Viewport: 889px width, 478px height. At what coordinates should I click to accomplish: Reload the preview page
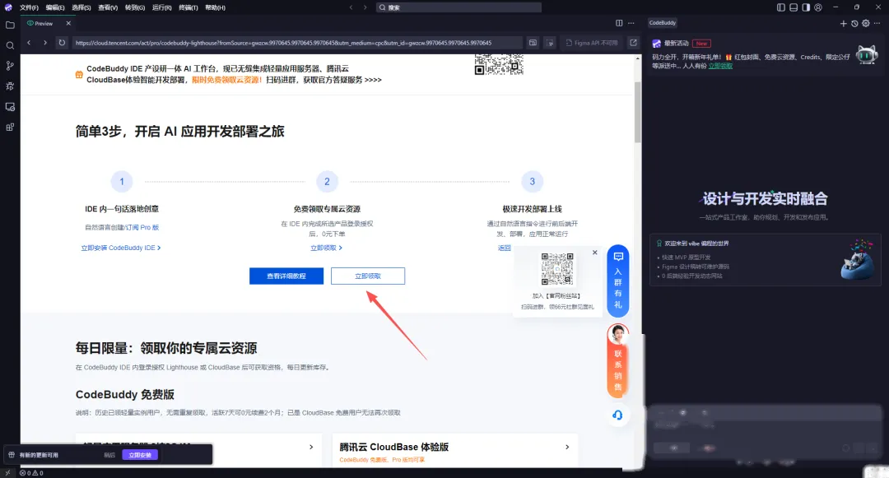coord(62,43)
